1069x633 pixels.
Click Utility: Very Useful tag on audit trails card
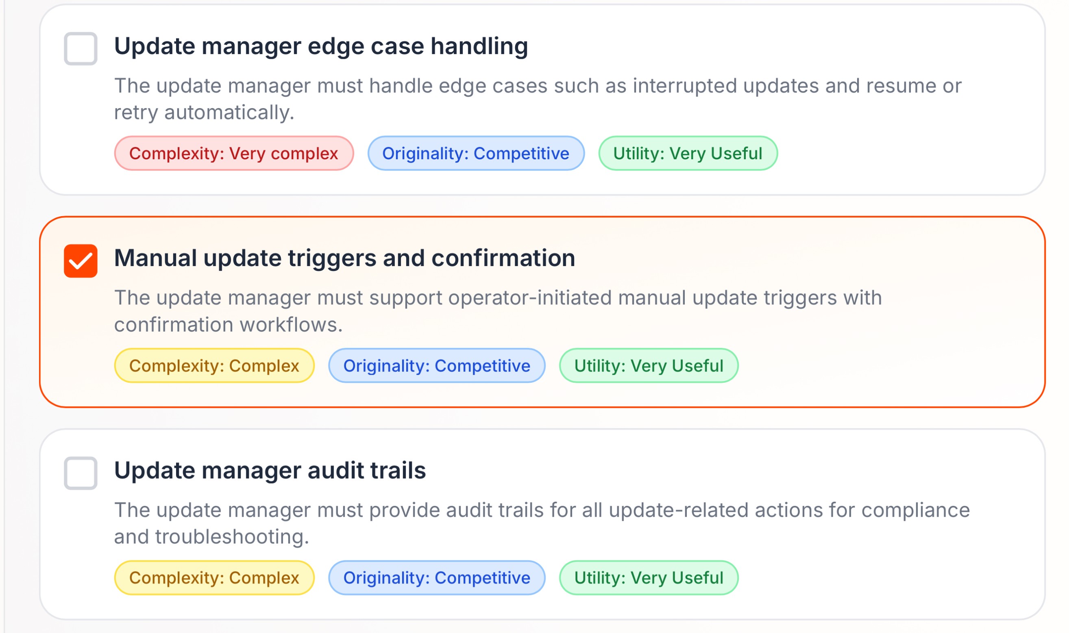648,578
